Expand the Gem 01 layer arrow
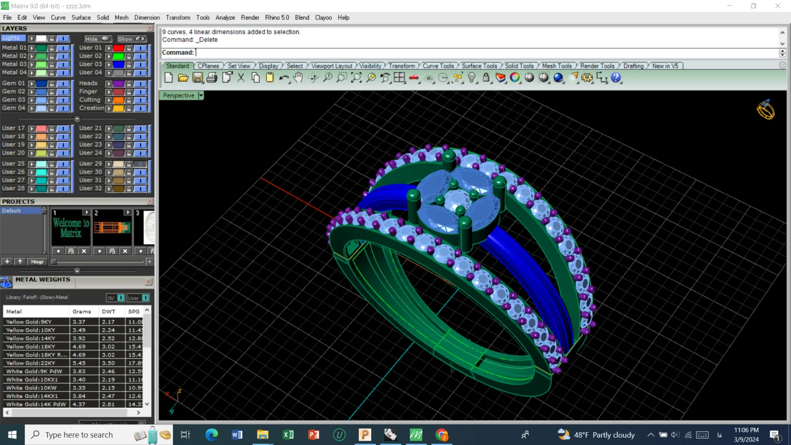This screenshot has width=791, height=445. tap(32, 84)
